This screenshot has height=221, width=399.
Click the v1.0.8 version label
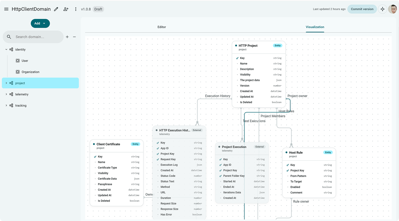[86, 9]
